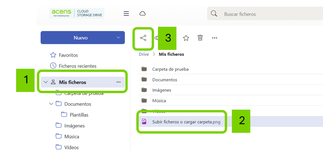The image size is (323, 156).
Task: Open the toolbar more options ellipsis
Action: [x=215, y=38]
